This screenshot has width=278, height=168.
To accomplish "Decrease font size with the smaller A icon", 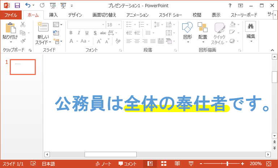I will tap(107, 41).
